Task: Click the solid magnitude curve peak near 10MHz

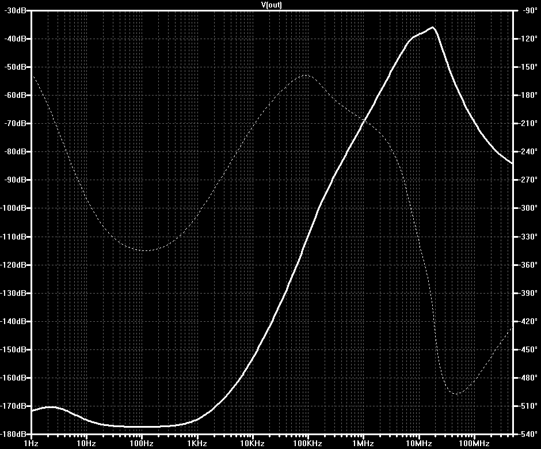Action: coord(433,27)
